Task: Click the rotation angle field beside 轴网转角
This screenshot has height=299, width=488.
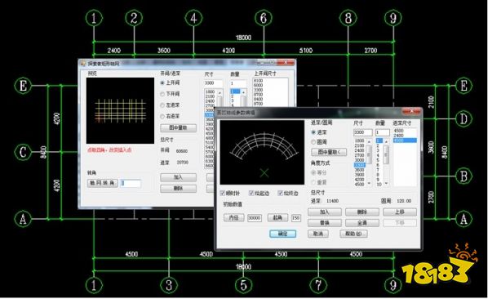Action: click(131, 184)
